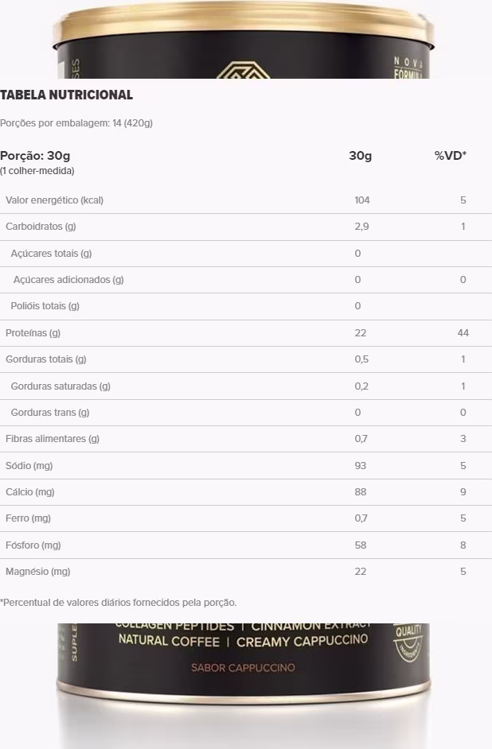Viewport: 492px width, 749px height.
Task: Click the Nova Fórmula badge on the can
Action: click(410, 67)
